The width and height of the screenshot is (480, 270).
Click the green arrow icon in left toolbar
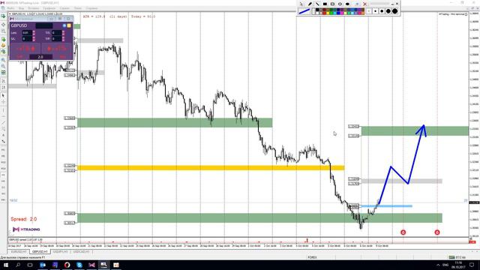(3, 39)
